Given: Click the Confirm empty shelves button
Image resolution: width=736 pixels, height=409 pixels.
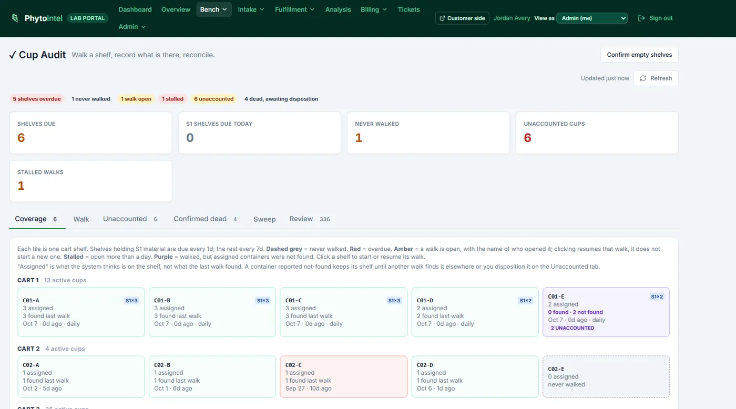Looking at the screenshot, I should click(x=639, y=55).
